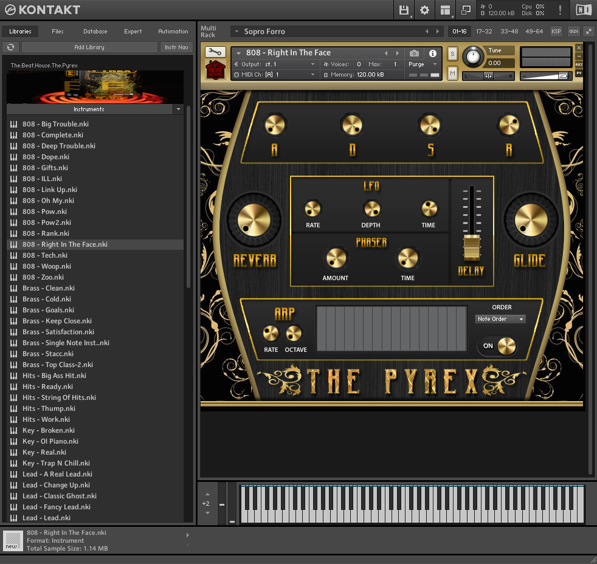The width and height of the screenshot is (597, 564).
Task: Switch to the Database tab
Action: [95, 32]
